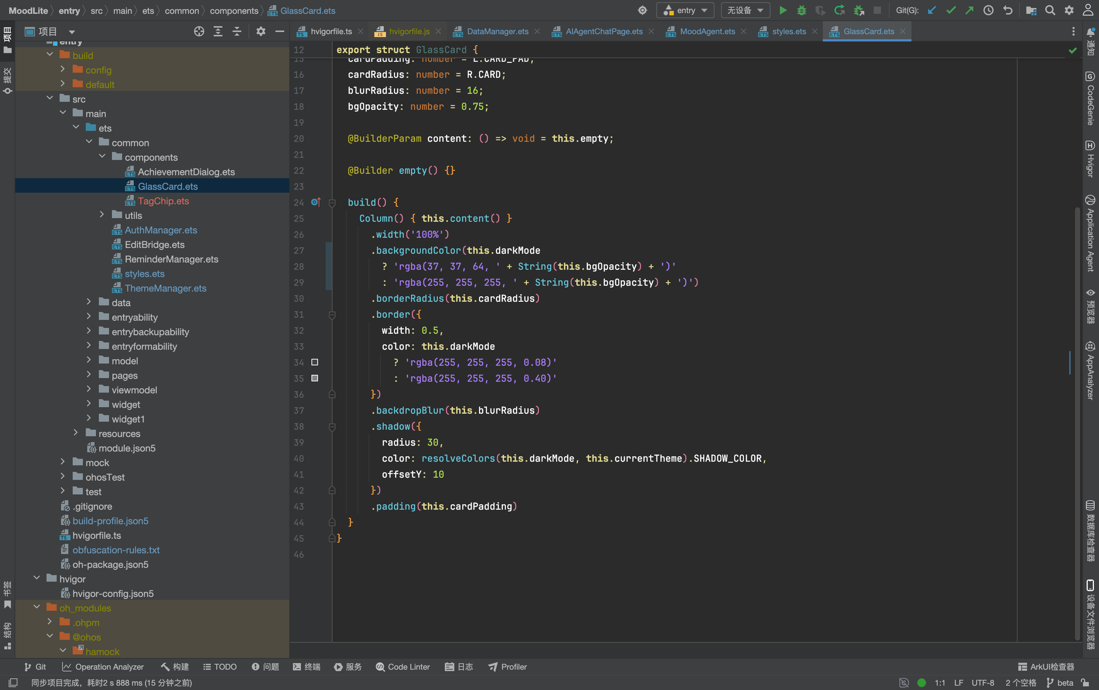The width and height of the screenshot is (1099, 690).
Task: Toggle tool window bars icon at bottom-left
Action: point(13,683)
